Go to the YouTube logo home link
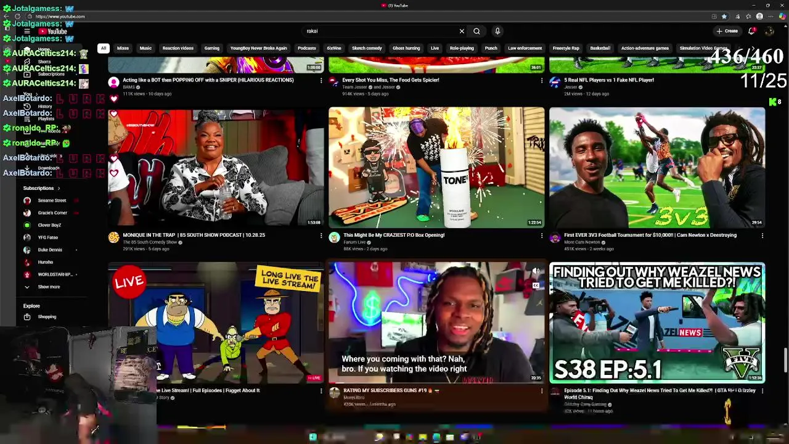The height and width of the screenshot is (444, 789). coord(53,31)
